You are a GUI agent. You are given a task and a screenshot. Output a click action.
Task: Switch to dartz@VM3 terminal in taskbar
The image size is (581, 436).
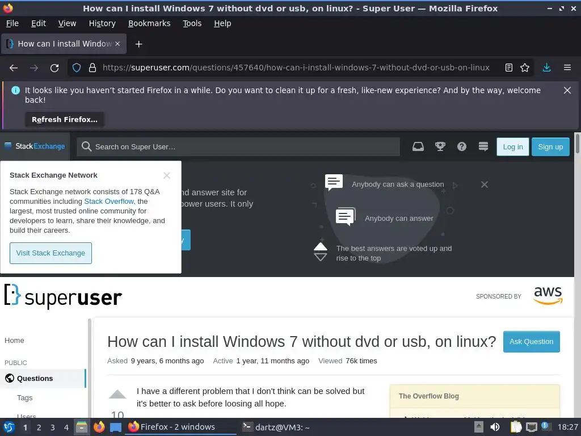pos(276,427)
